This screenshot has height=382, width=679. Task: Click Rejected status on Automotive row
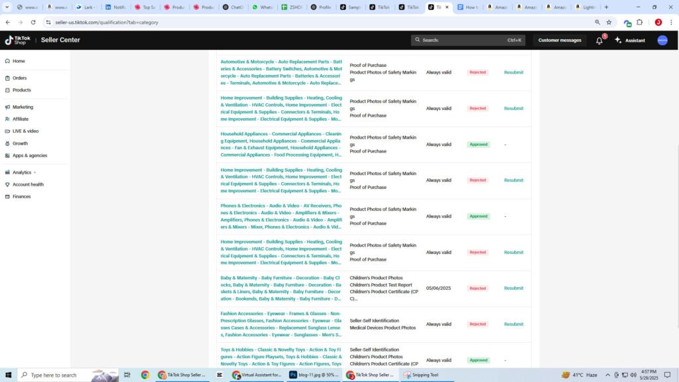[x=477, y=72]
